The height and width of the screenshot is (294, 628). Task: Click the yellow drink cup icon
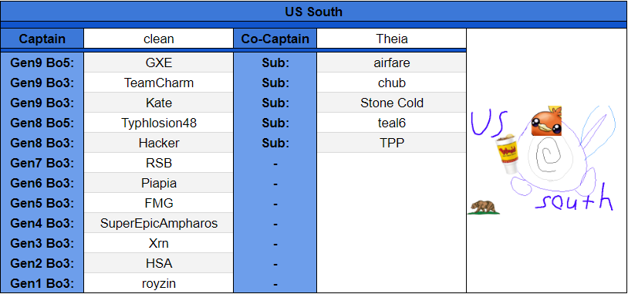pos(508,154)
